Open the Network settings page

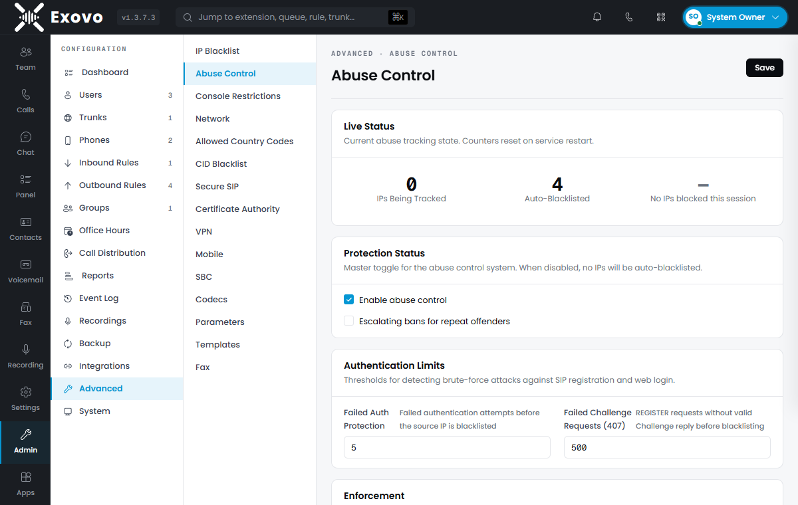250,119
